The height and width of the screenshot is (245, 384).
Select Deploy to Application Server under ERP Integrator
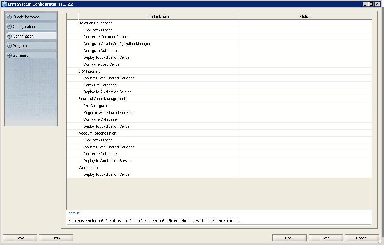point(219,92)
